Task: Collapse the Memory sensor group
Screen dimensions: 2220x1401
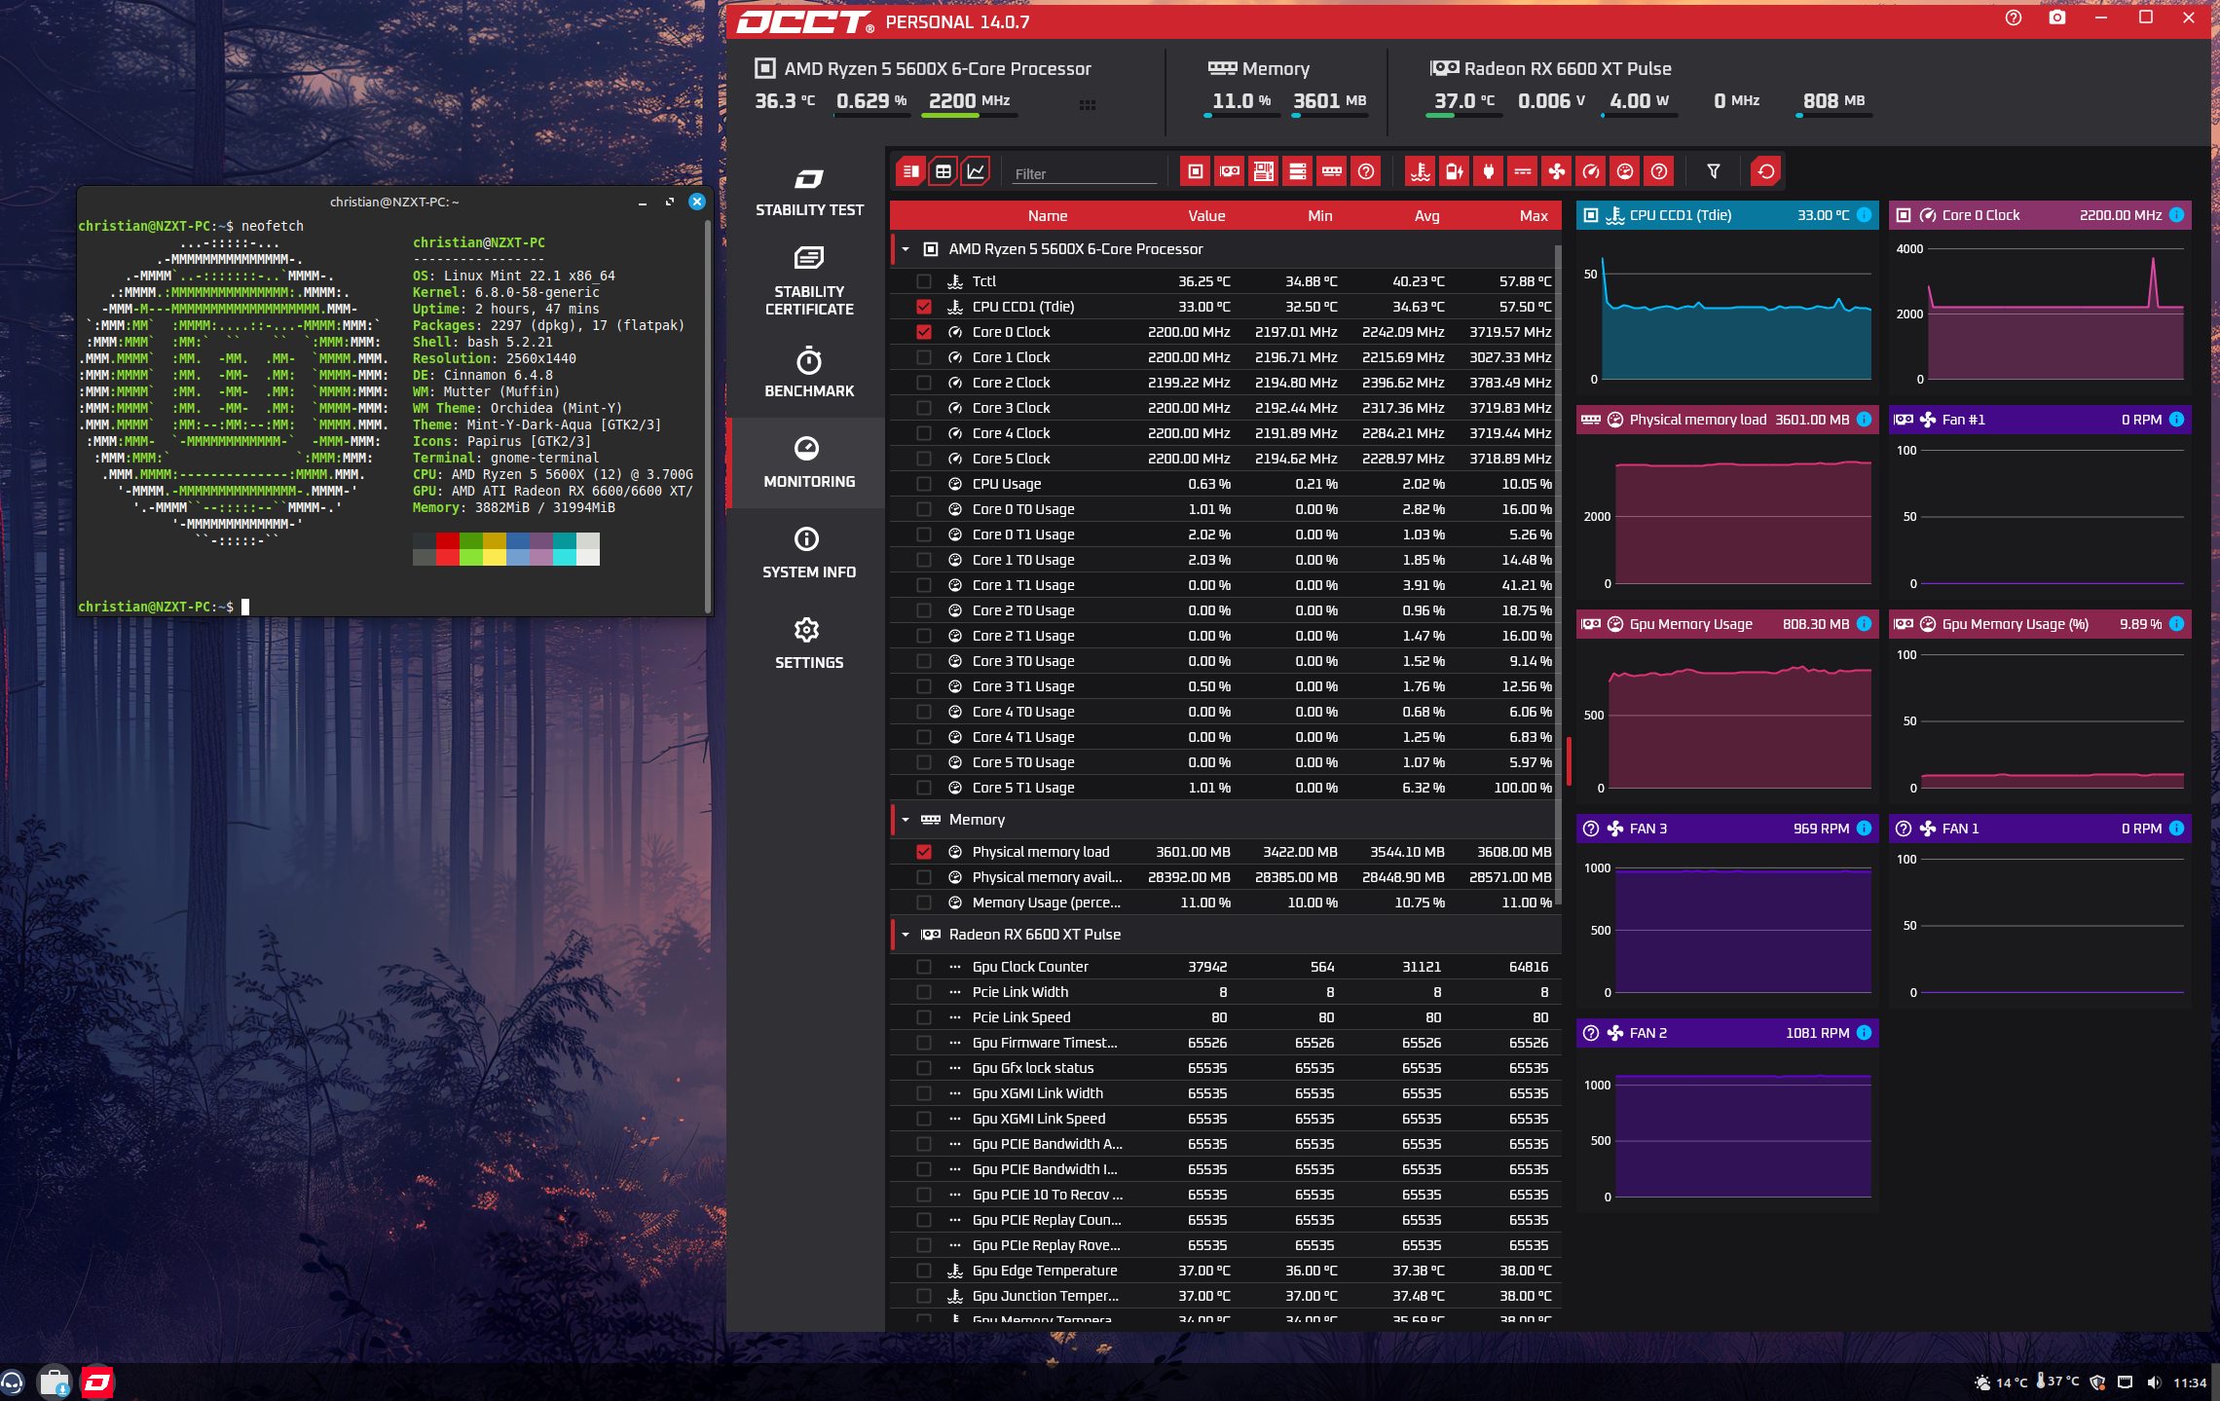Action: [x=906, y=820]
